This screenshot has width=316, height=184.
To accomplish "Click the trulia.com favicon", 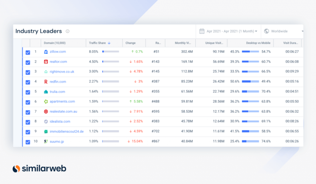I will pyautogui.click(x=46, y=92).
